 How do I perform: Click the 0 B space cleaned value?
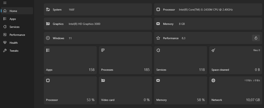pos(257,70)
